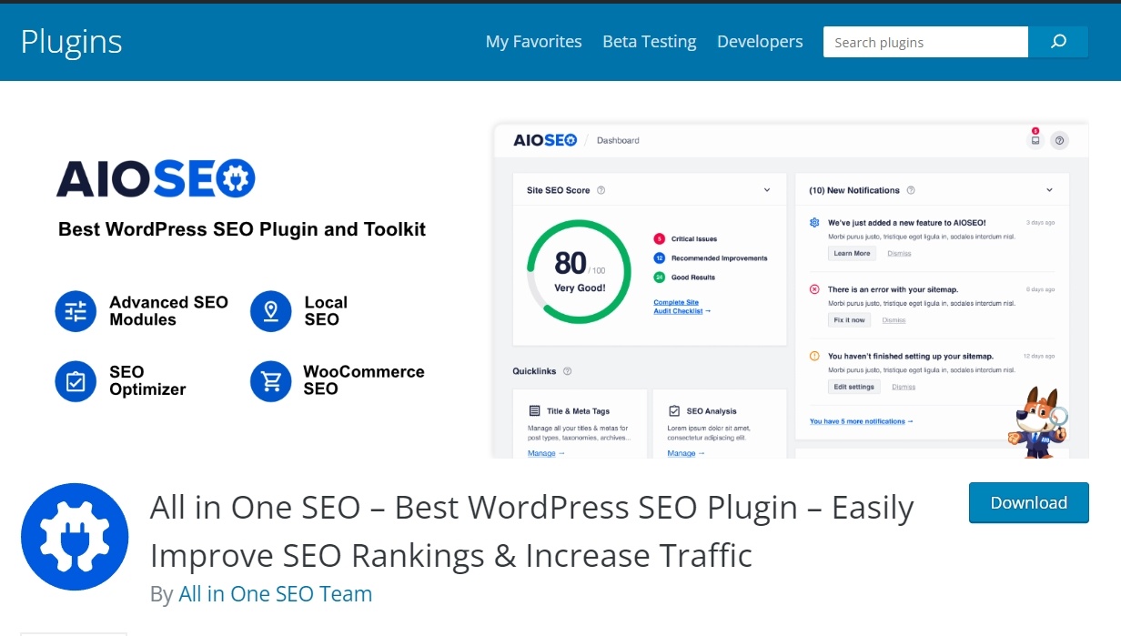Click the Advanced SEO Modules sliders icon
Viewport: 1121px width, 636px height.
click(76, 311)
